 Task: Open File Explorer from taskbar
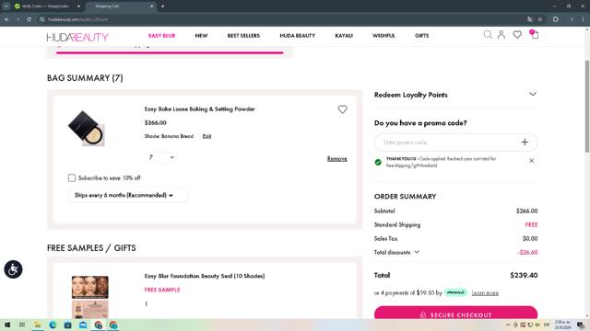(x=37, y=325)
